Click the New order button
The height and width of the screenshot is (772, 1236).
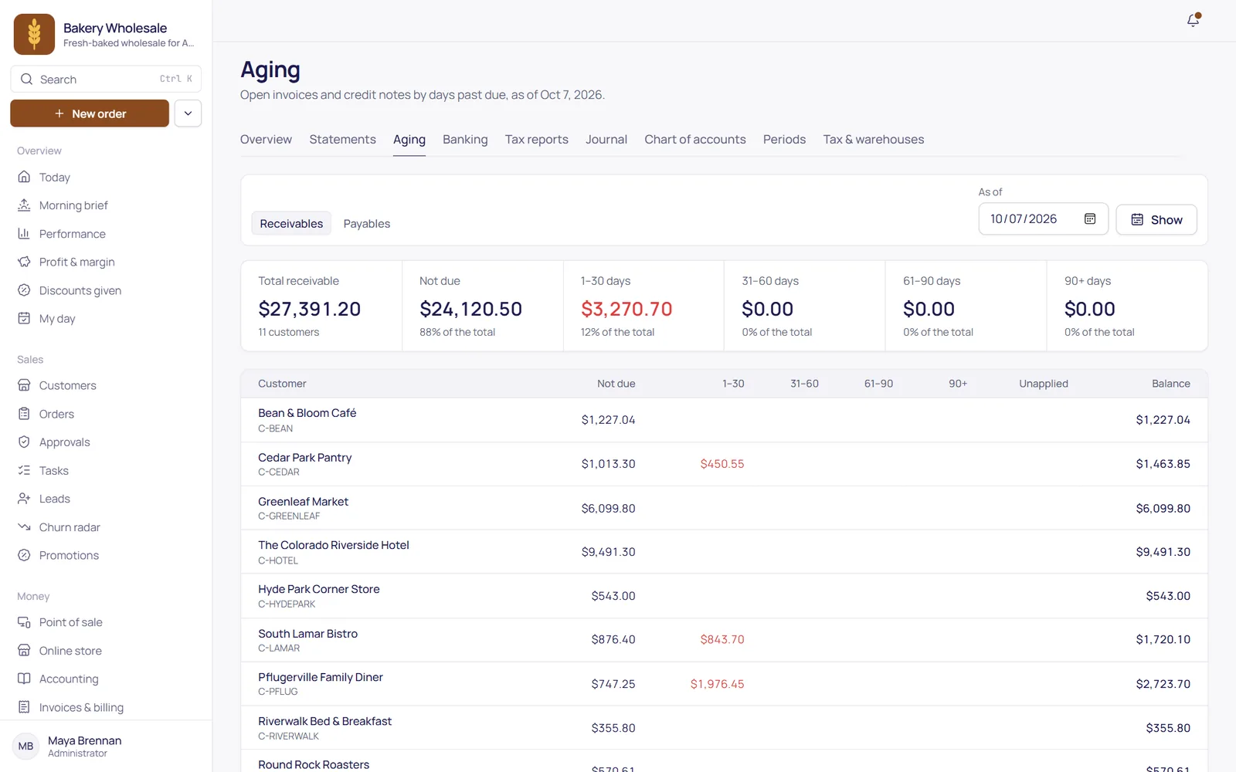coord(90,113)
